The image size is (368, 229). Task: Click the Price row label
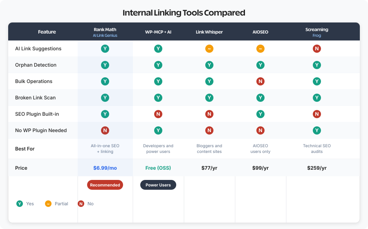[x=21, y=168]
